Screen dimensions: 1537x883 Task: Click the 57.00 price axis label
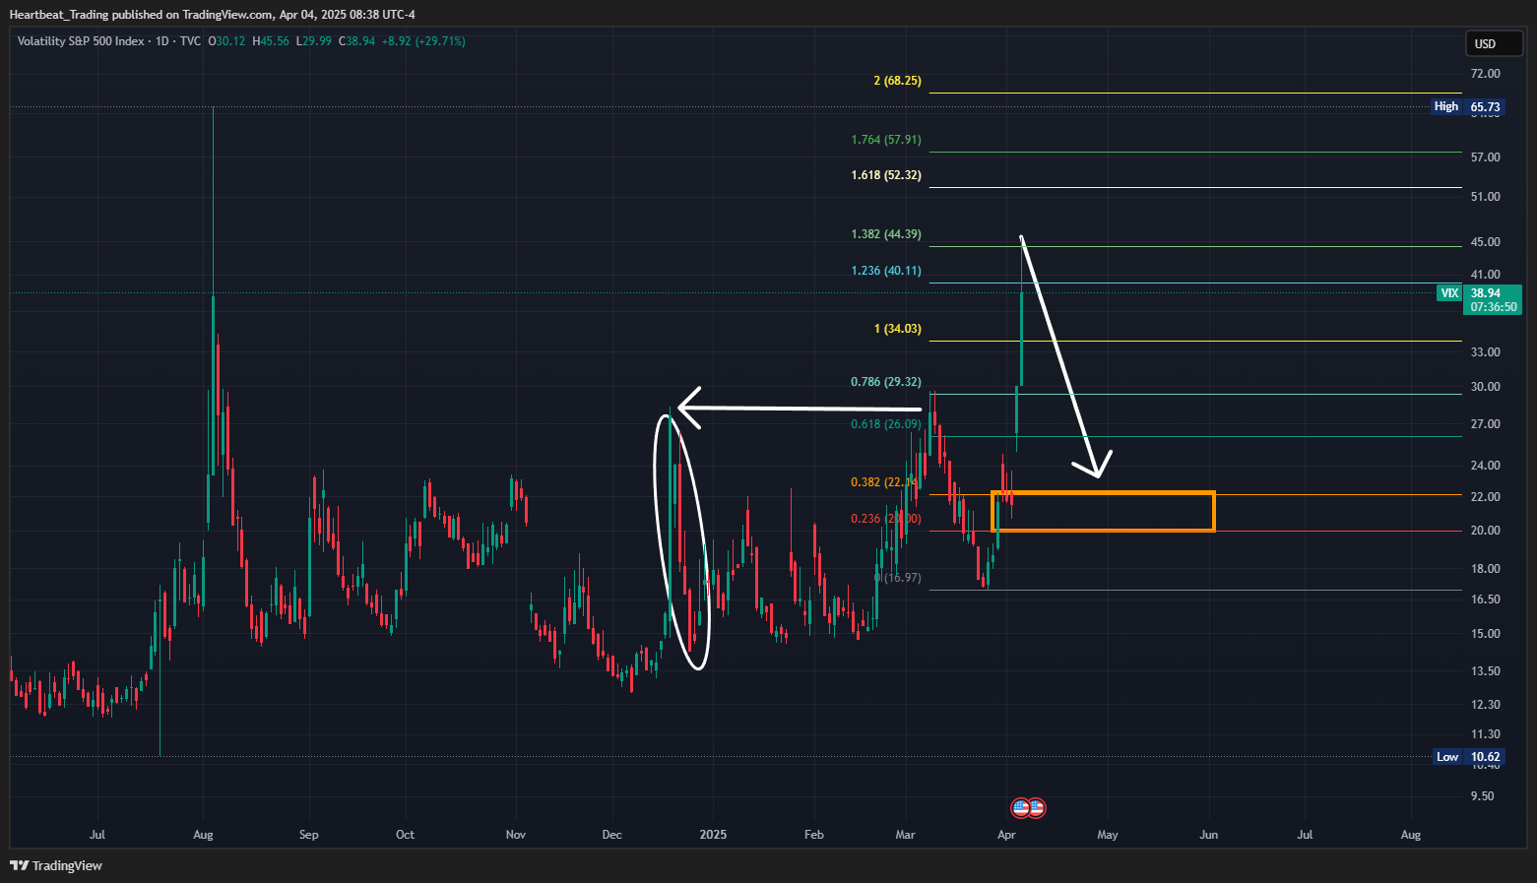[1485, 158]
